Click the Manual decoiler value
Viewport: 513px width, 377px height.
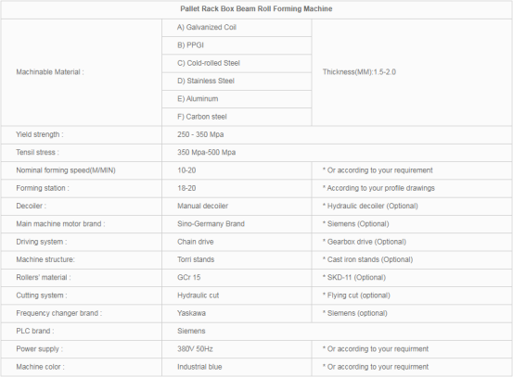click(x=202, y=207)
